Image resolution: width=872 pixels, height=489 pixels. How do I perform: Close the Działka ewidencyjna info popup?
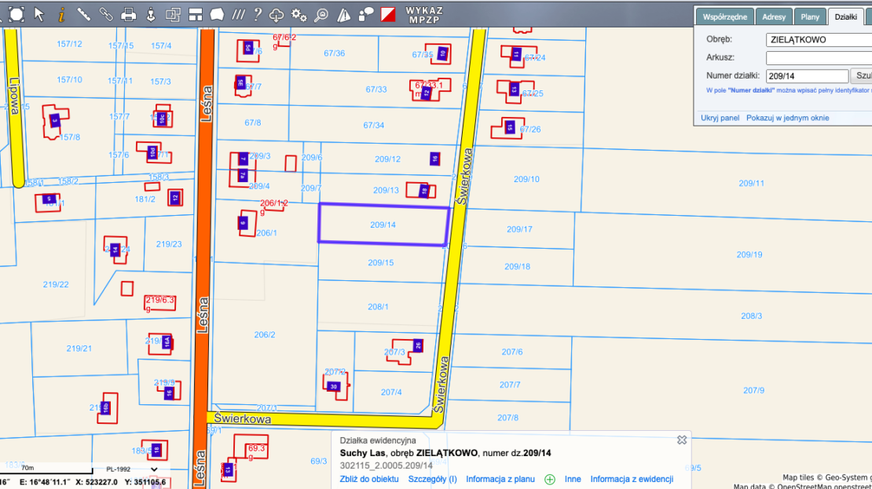tap(682, 440)
